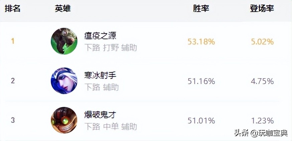
Task: Open the 寒冰射手 hero name link
Action: [100, 75]
